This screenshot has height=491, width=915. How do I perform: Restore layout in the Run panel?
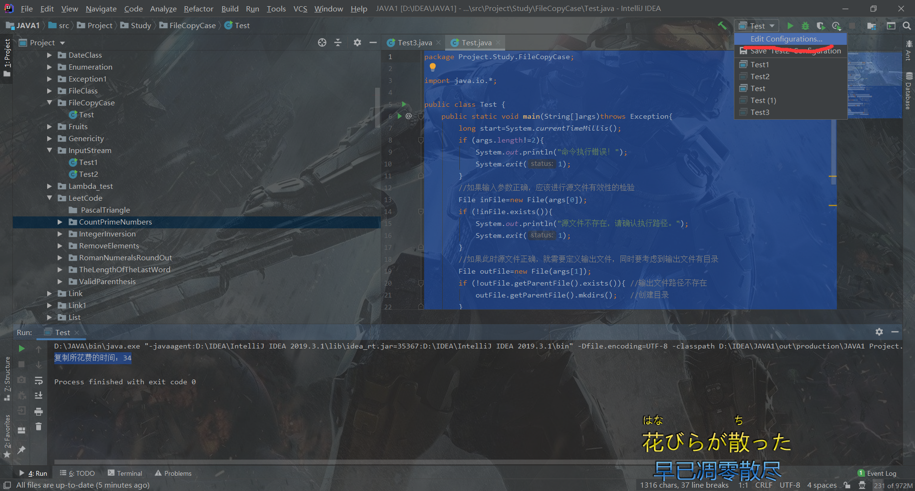pos(21,430)
